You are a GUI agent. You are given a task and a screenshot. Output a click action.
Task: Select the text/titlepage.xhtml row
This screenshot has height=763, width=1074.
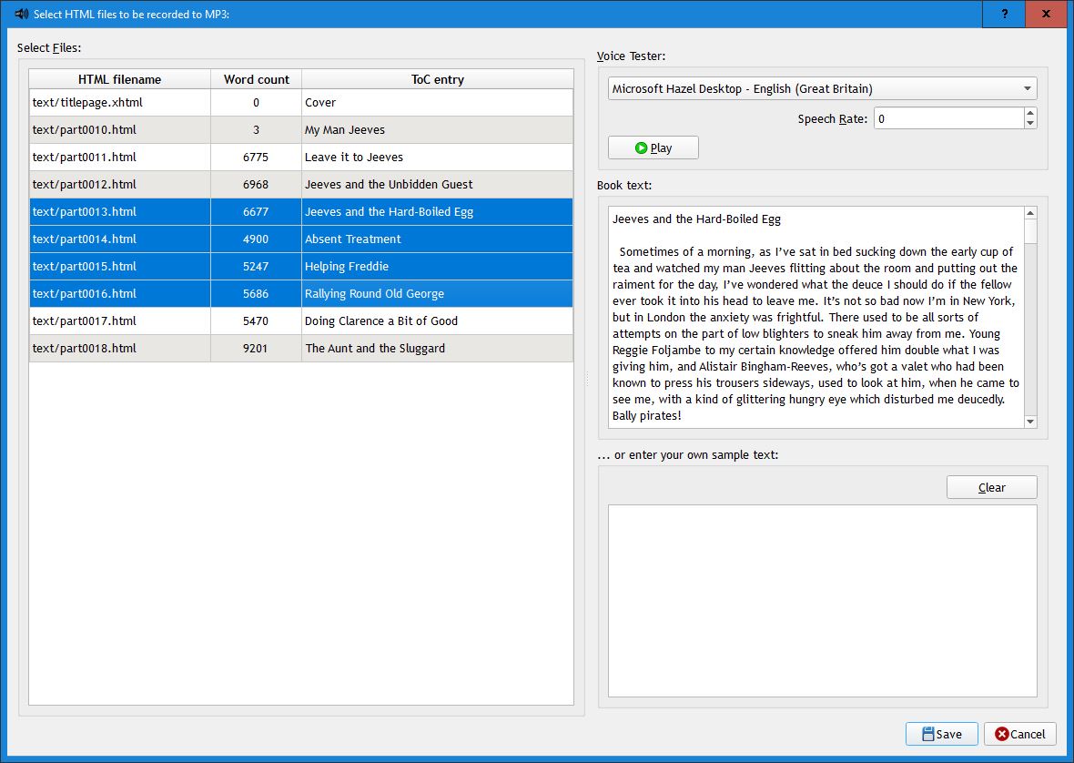301,103
